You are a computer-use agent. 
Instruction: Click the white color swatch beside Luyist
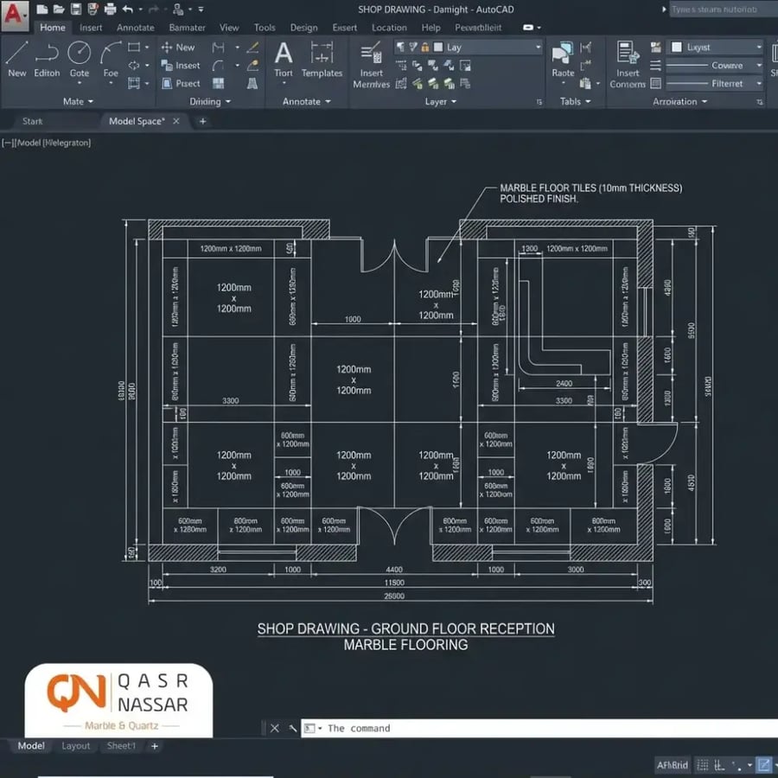(x=676, y=48)
